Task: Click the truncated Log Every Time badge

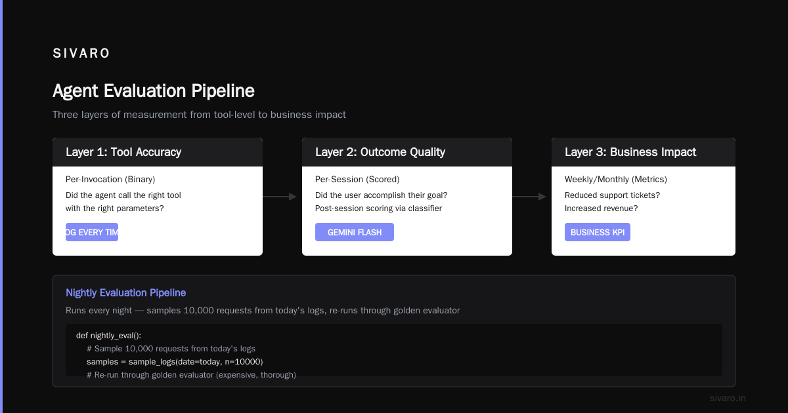Action: (x=92, y=232)
